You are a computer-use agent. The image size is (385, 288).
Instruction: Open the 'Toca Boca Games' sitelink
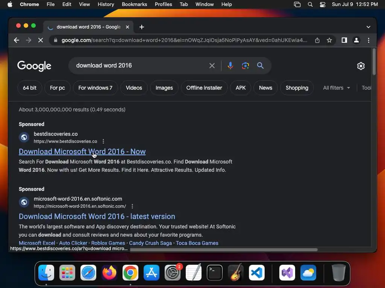(x=197, y=243)
